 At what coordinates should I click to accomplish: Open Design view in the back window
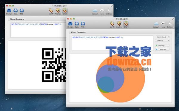[x=9, y=12]
